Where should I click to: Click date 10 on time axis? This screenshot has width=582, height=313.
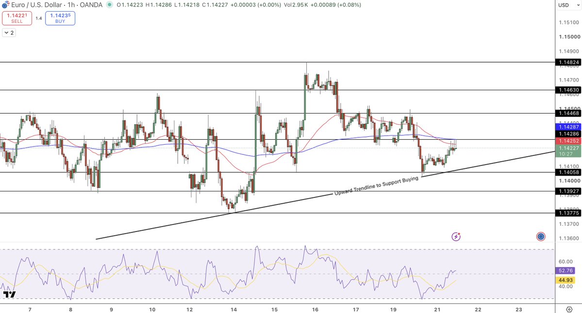point(152,309)
